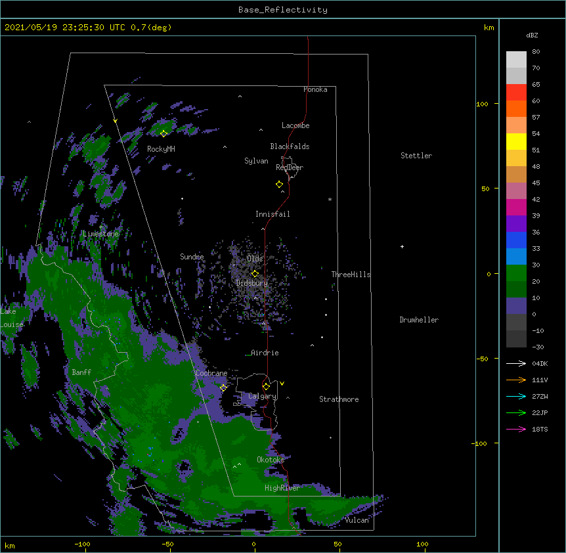Click the yellow diamond marker beside Olds
This screenshot has width=566, height=553.
pos(255,273)
